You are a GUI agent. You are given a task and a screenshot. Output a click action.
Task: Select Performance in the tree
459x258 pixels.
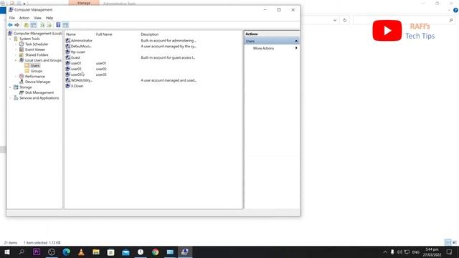pos(35,77)
